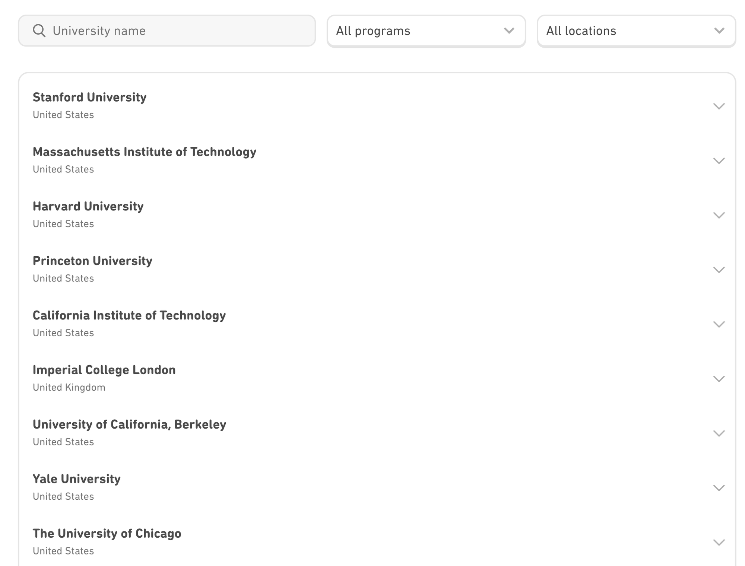Expand the California Institute of Technology entry

click(719, 324)
